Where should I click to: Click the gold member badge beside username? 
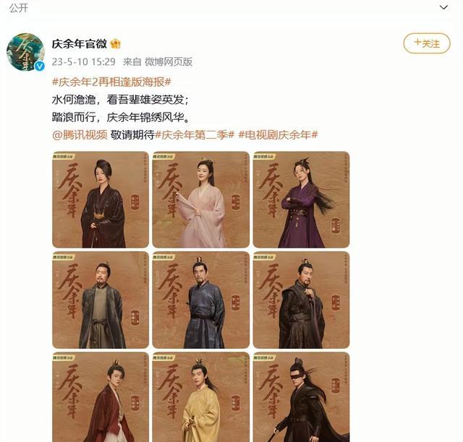pos(116,44)
